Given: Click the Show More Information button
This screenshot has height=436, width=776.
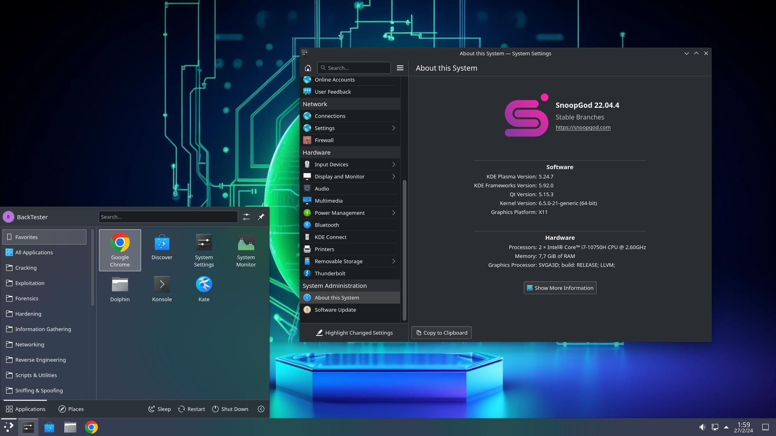Looking at the screenshot, I should pos(559,287).
